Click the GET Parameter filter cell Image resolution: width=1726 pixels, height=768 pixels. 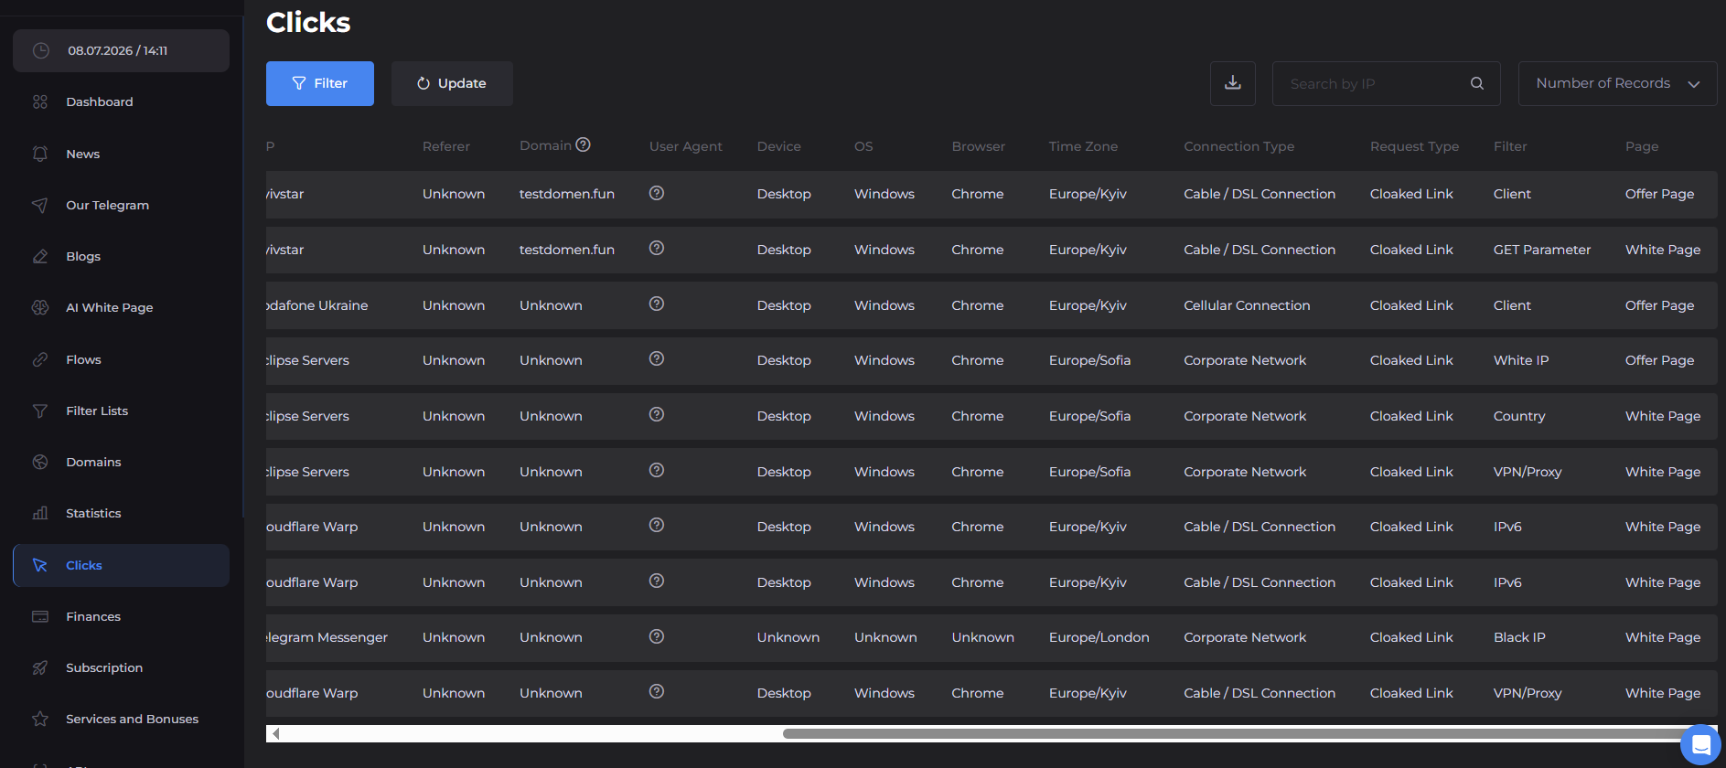coord(1541,250)
